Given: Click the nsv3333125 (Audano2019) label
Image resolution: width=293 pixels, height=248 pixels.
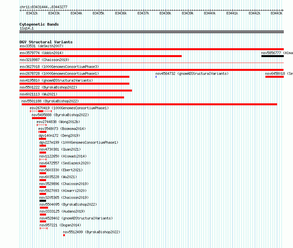Looking at the screenshot, I should pyautogui.click(x=62, y=211).
